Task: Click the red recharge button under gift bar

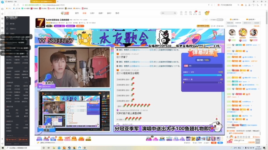Action: (x=214, y=143)
